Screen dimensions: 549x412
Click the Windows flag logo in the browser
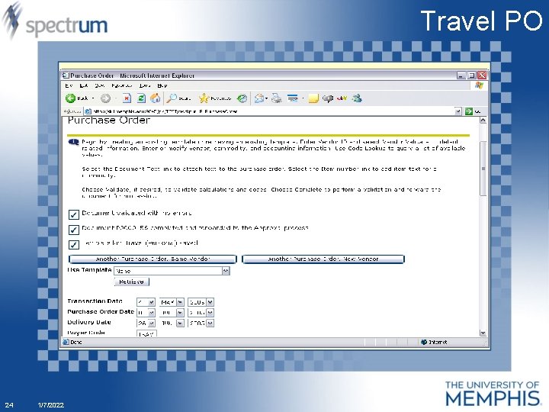479,85
